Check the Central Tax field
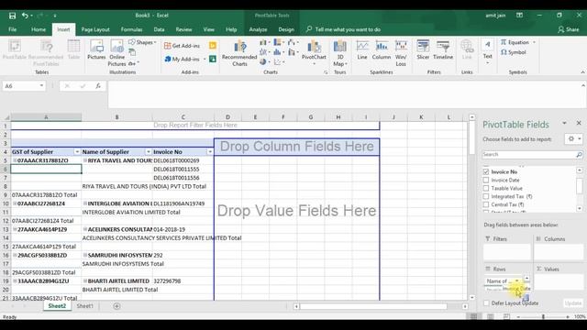587x330 pixels. click(486, 204)
